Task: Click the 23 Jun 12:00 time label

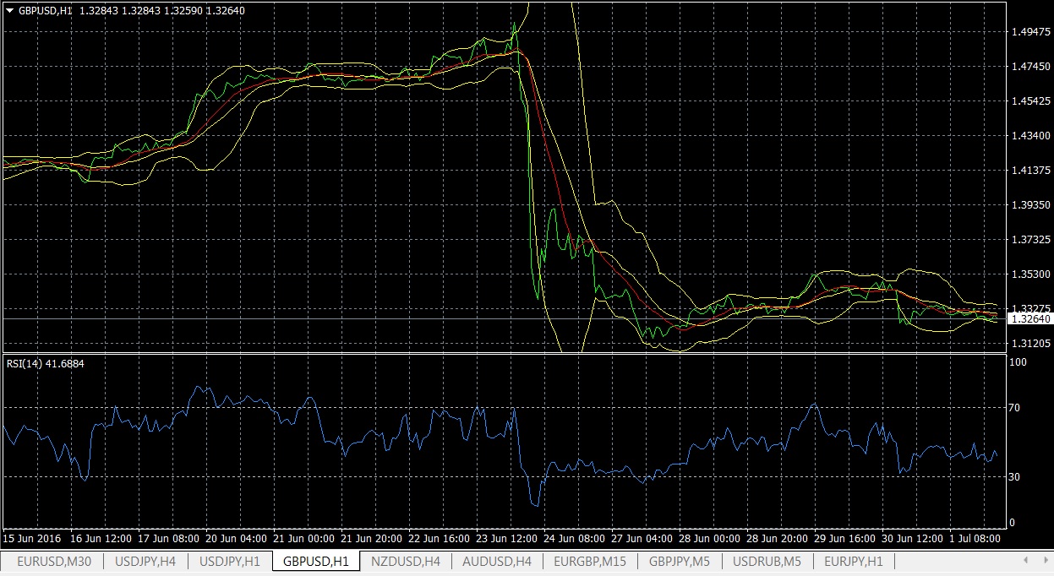Action: tap(506, 538)
